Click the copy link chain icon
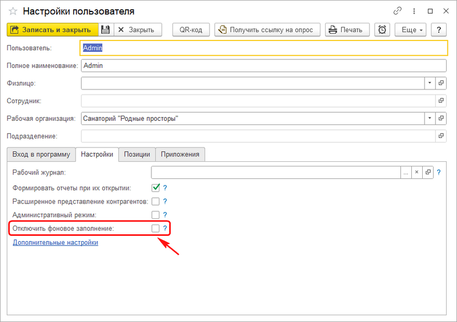Image resolution: width=457 pixels, height=322 pixels. (x=398, y=11)
